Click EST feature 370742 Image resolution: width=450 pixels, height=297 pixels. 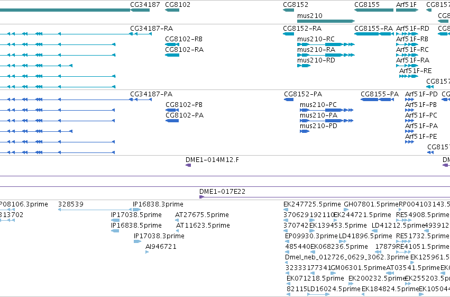[x=296, y=226]
